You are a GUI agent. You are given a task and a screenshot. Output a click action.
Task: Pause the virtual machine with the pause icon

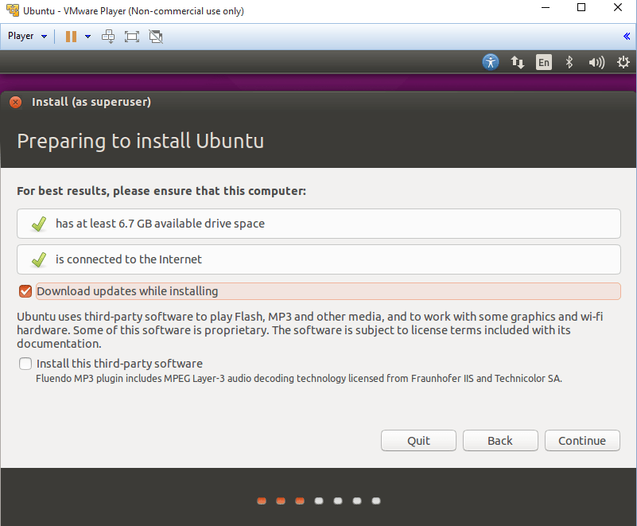point(71,36)
